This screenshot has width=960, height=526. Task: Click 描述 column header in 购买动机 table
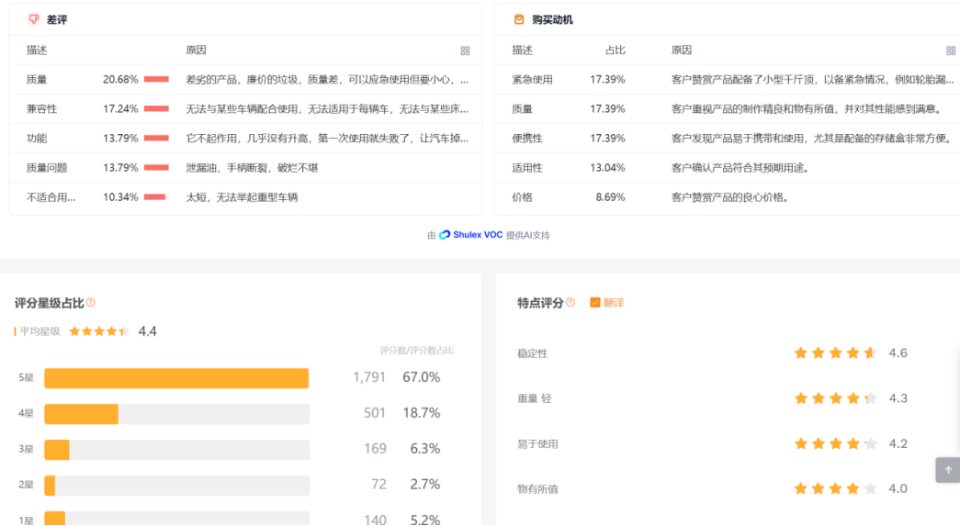[522, 50]
